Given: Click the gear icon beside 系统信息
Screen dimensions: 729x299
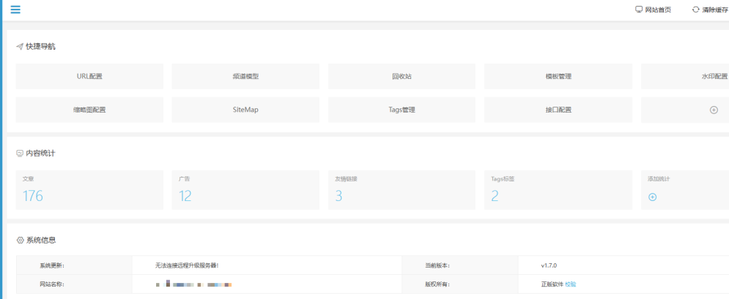Looking at the screenshot, I should 20,240.
